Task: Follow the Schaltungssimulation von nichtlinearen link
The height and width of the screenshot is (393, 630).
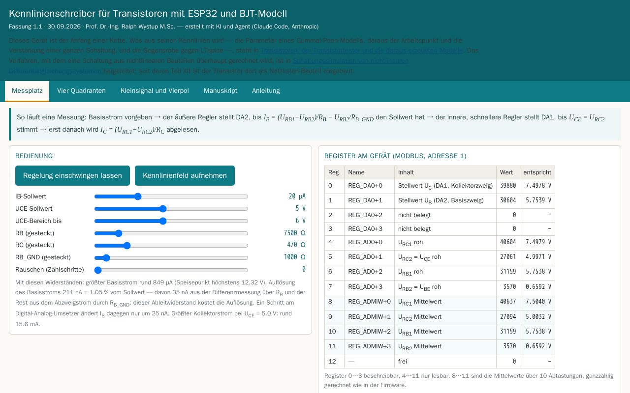Action: (350, 61)
